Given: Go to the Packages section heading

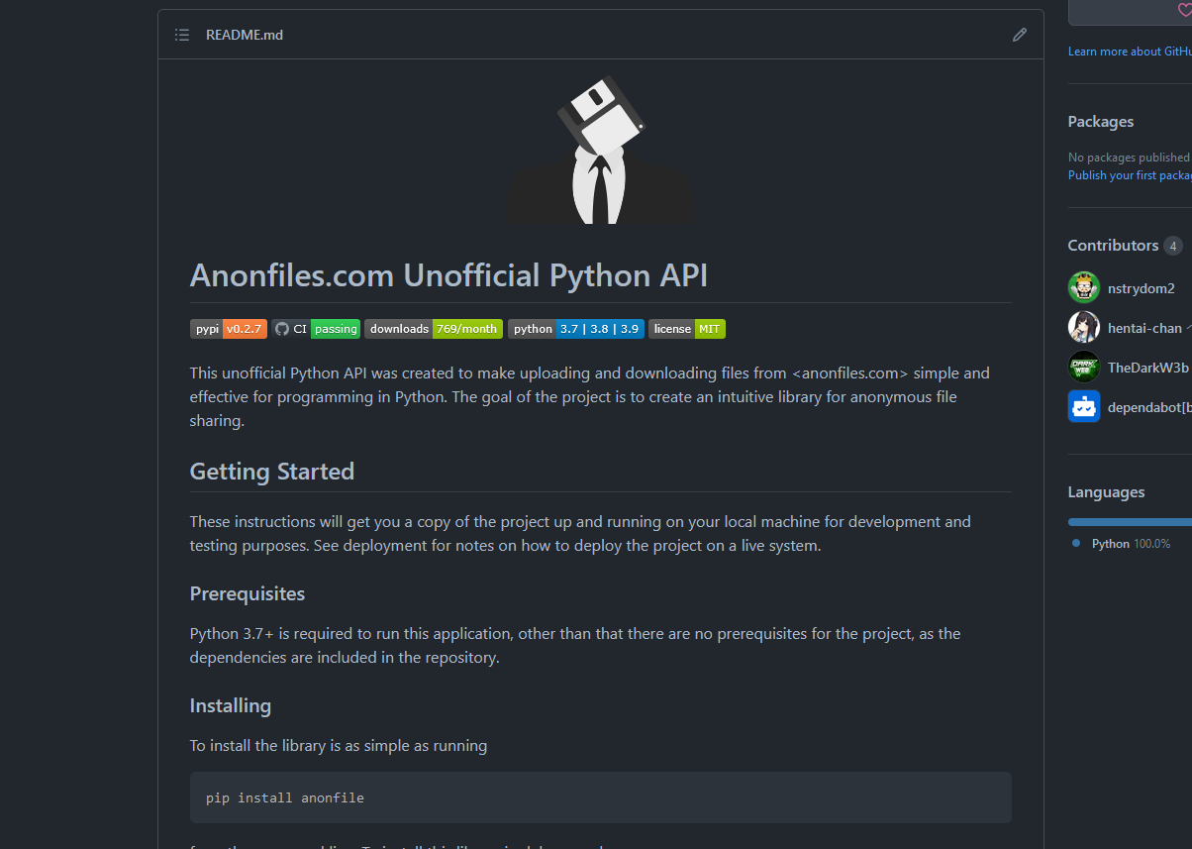Looking at the screenshot, I should (x=1100, y=122).
